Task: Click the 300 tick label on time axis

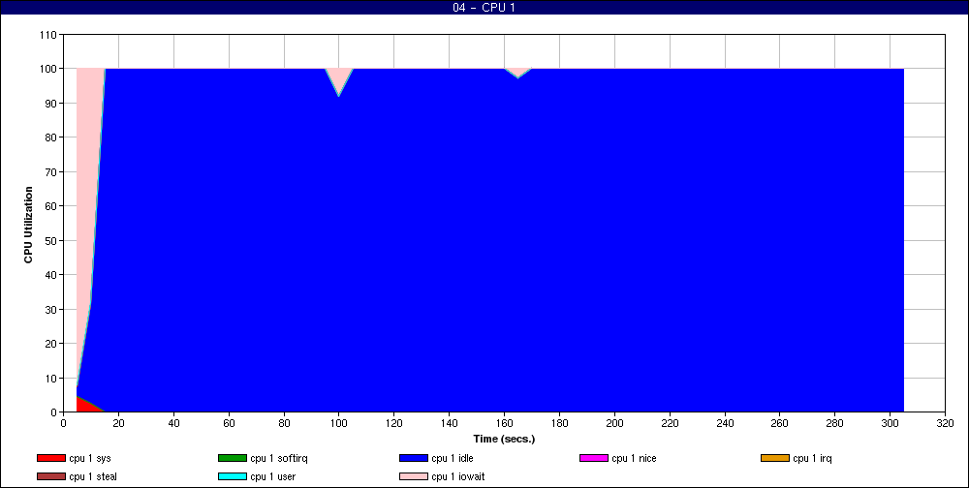Action: click(890, 423)
